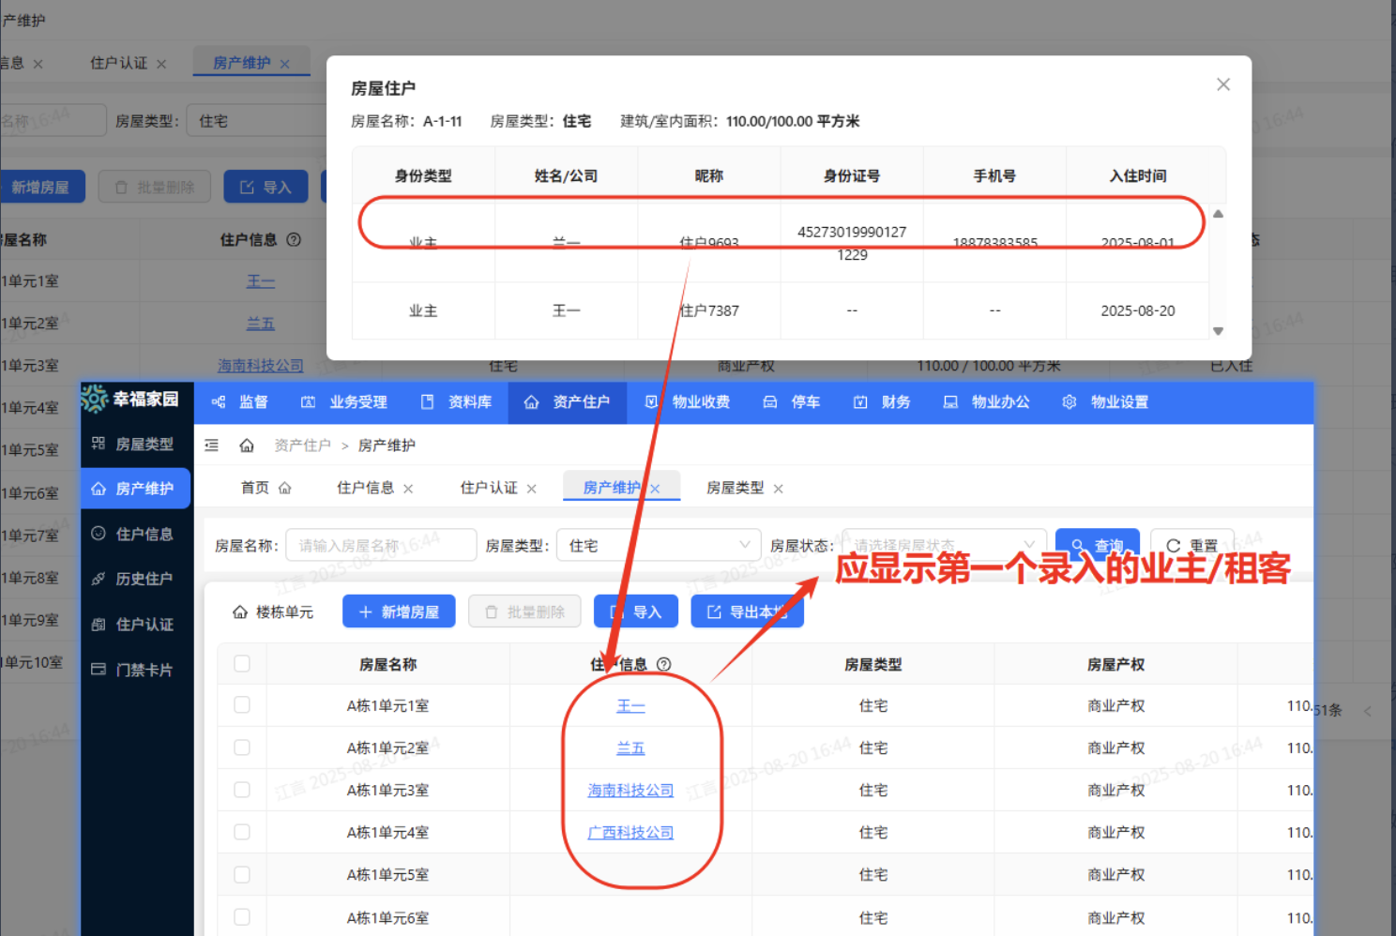This screenshot has height=936, width=1396.
Task: Switch to the 住户信息 tab
Action: coord(365,488)
